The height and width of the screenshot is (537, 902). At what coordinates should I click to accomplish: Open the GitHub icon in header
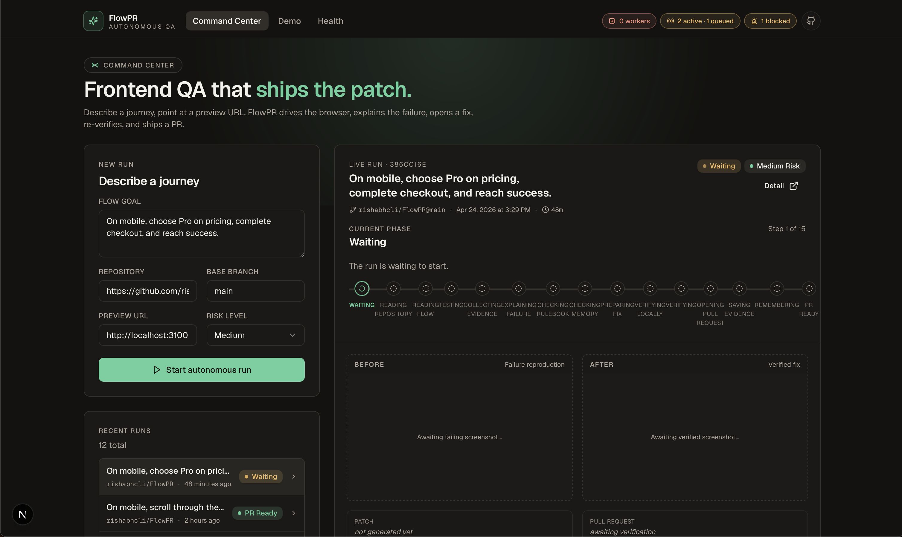[x=811, y=21]
